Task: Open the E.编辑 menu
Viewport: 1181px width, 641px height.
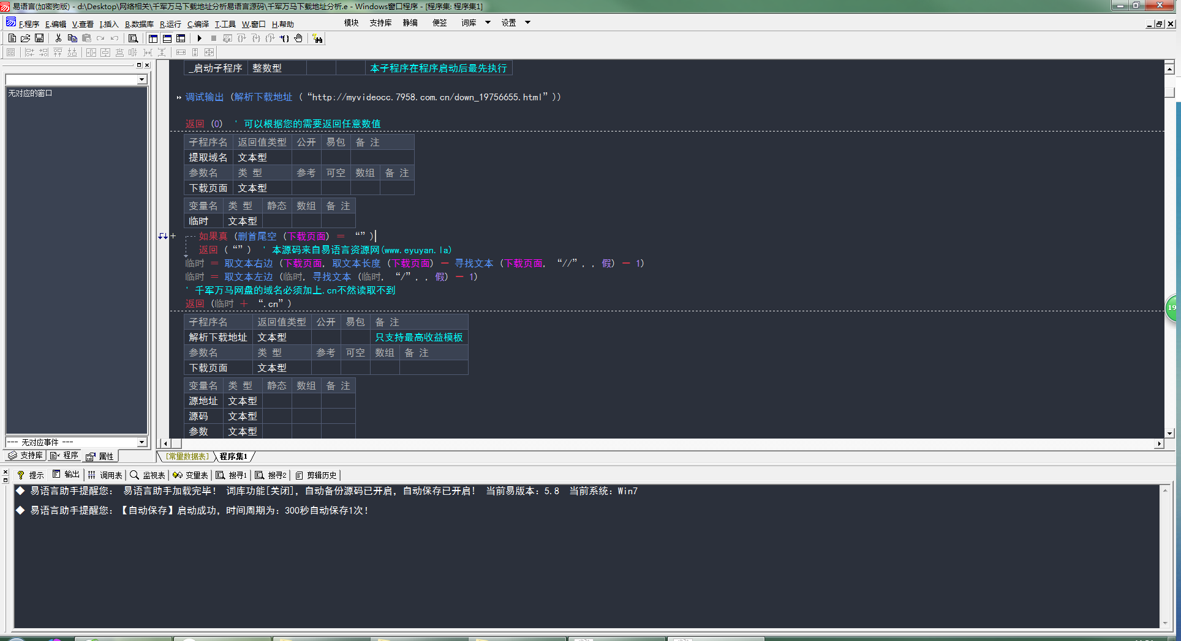Action: pos(55,24)
